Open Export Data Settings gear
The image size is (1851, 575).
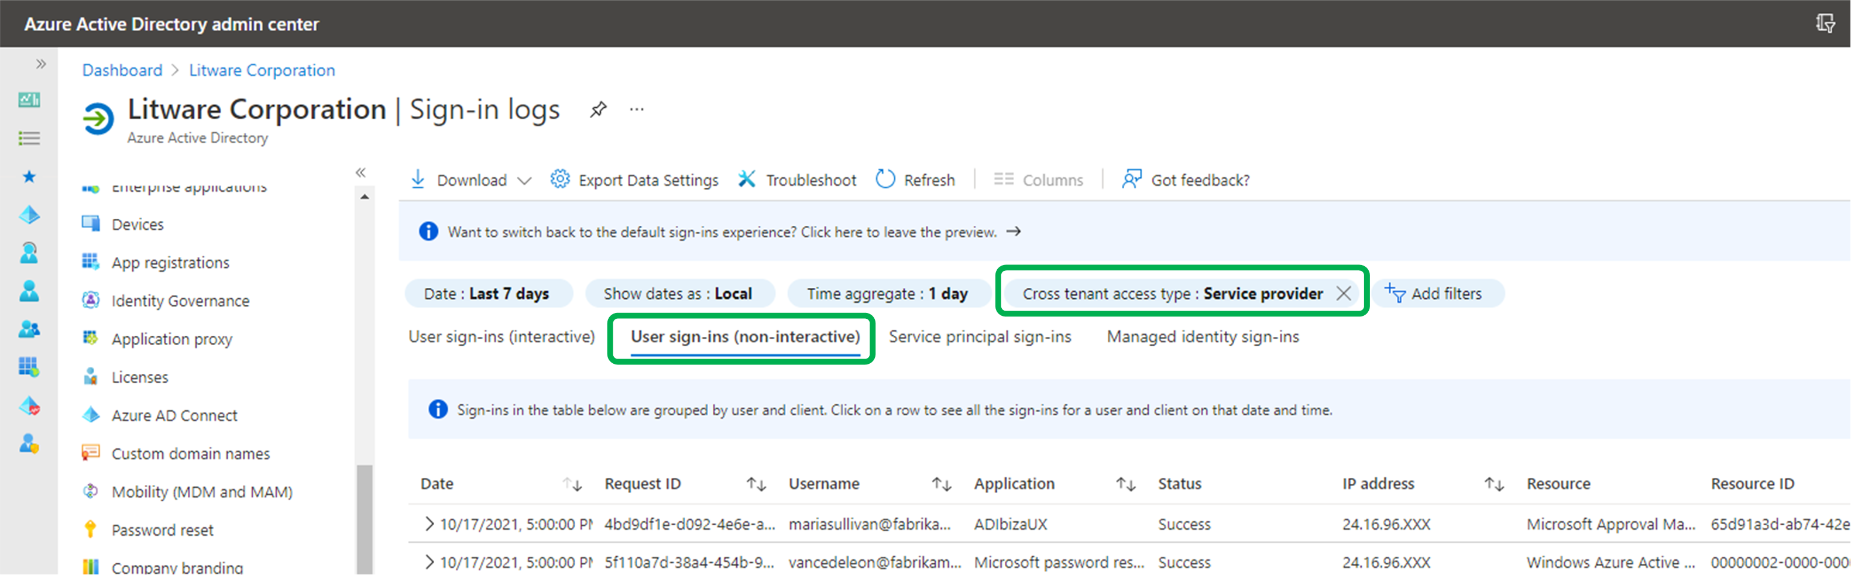tap(560, 180)
